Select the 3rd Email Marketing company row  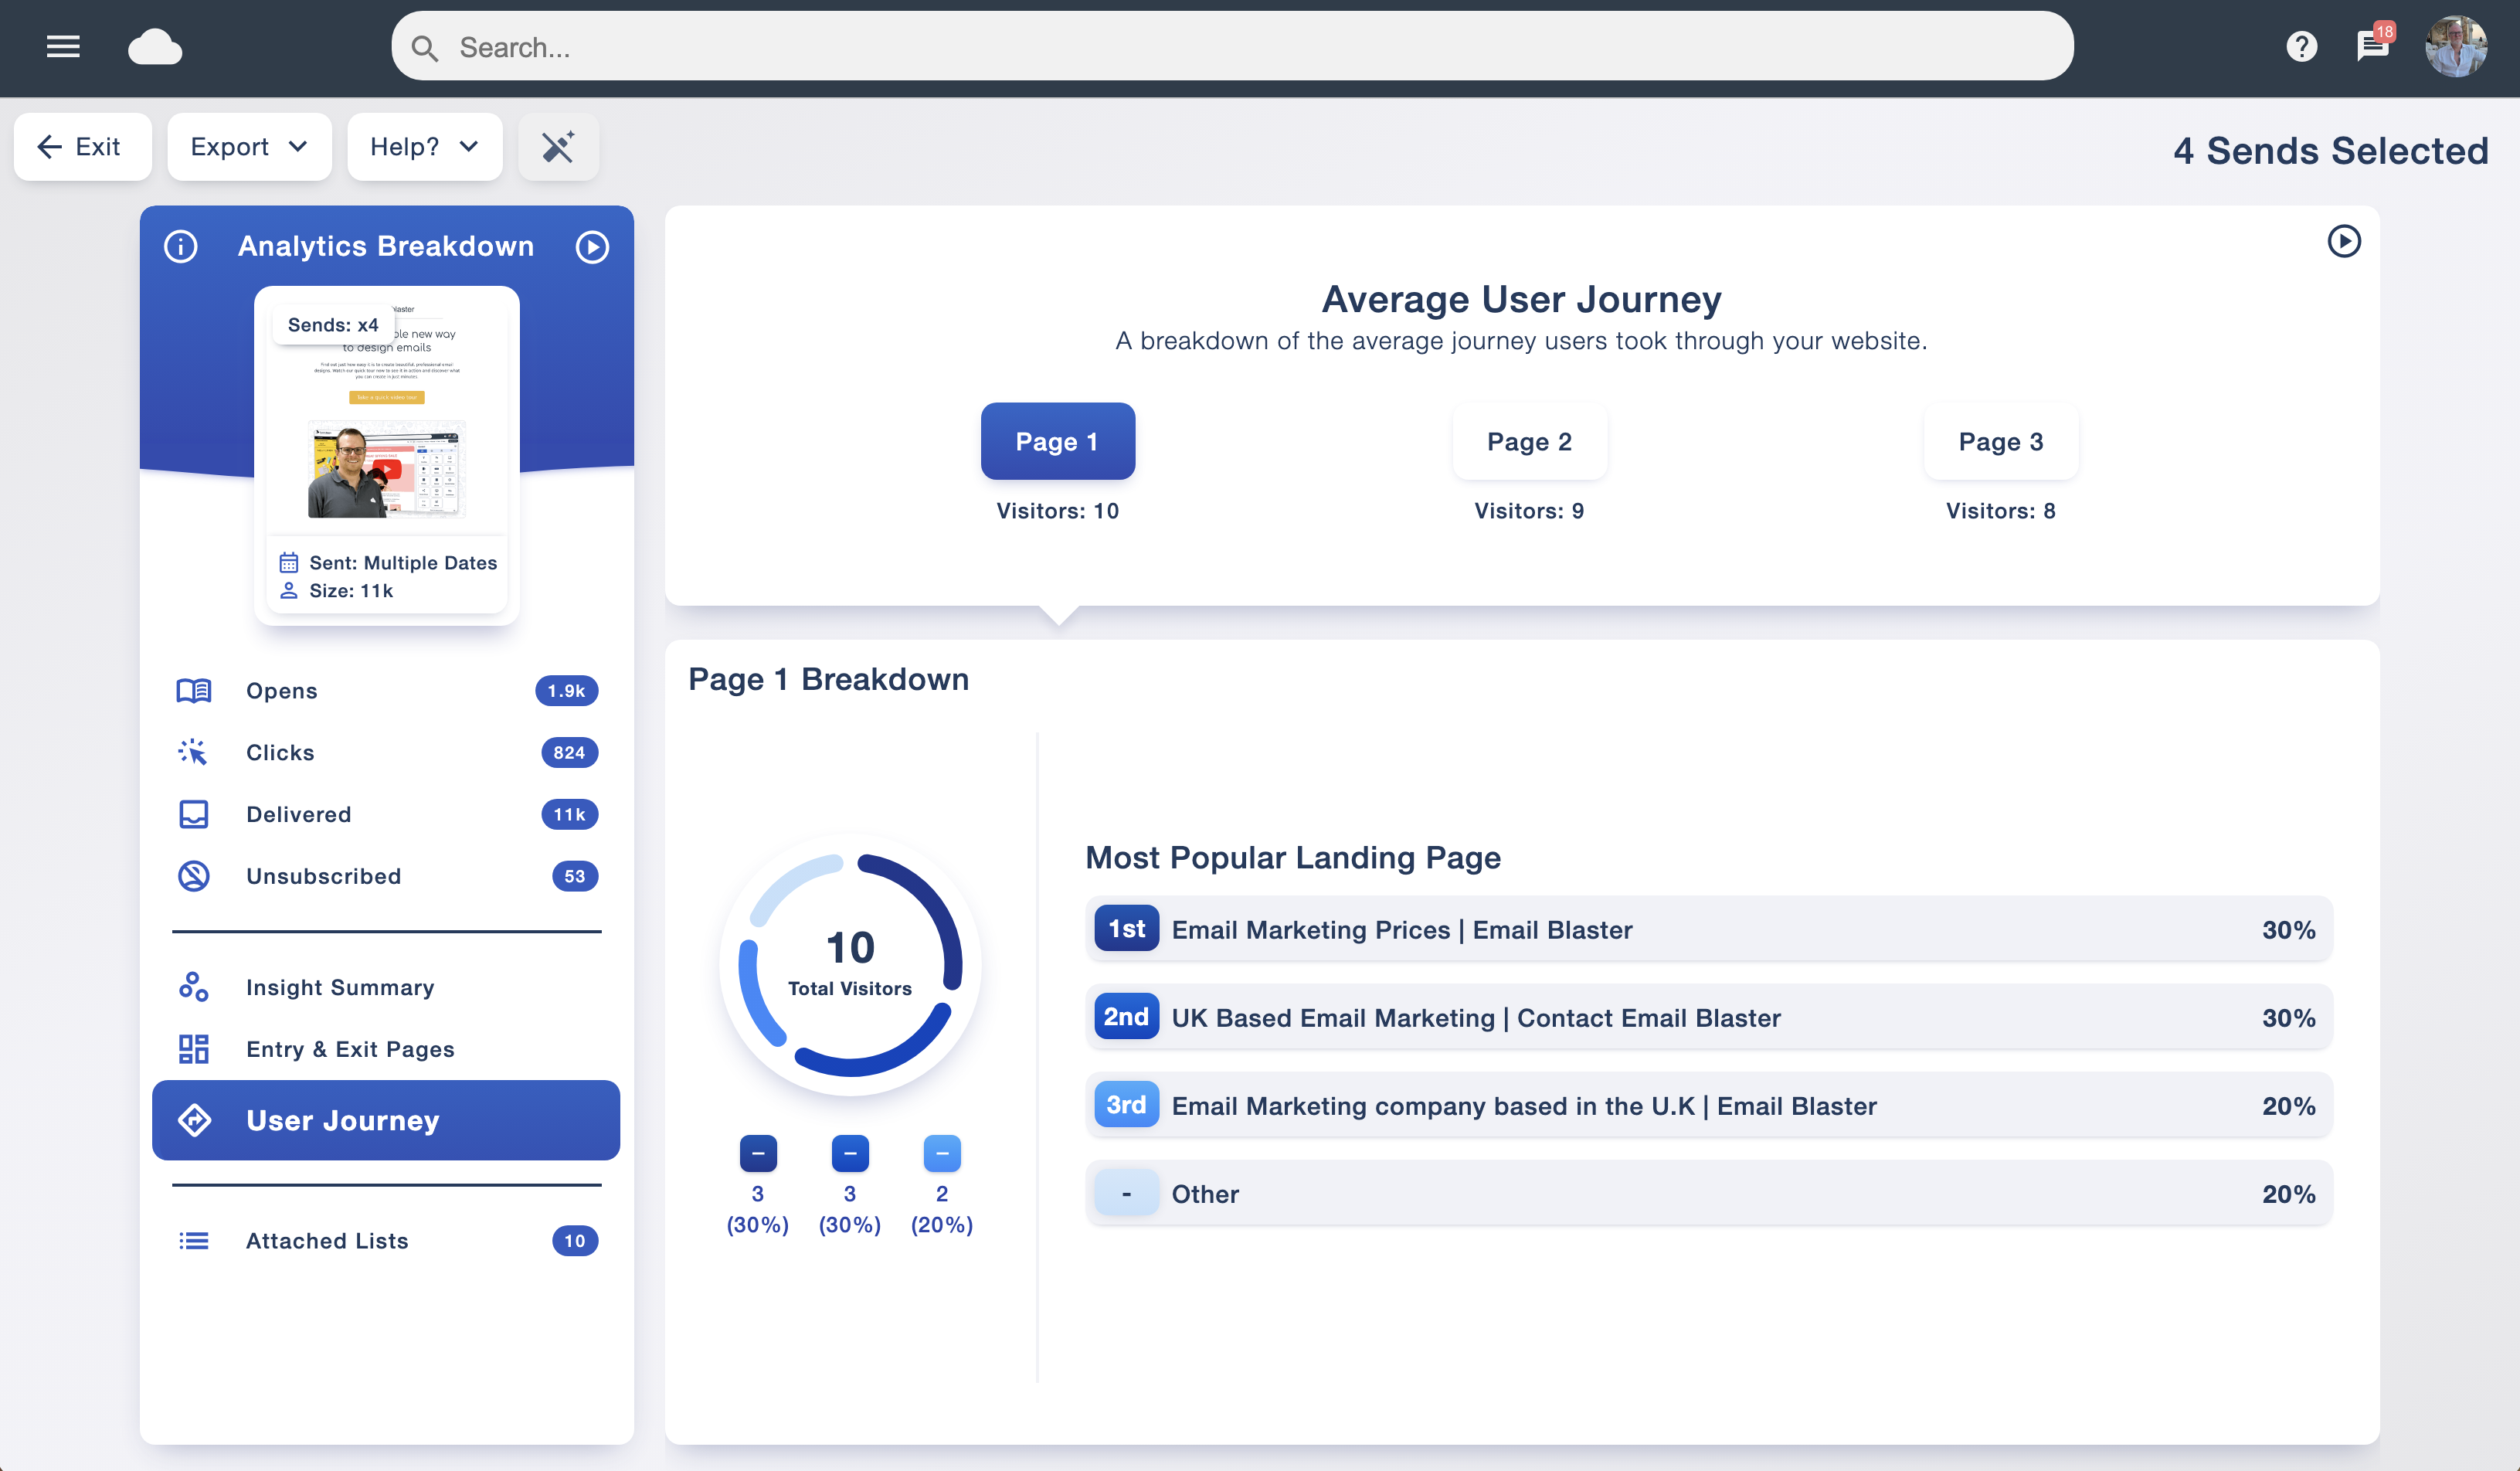point(1708,1105)
